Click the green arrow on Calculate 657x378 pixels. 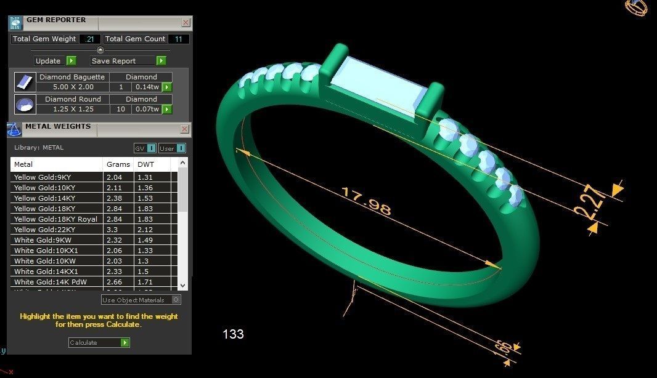tap(124, 342)
